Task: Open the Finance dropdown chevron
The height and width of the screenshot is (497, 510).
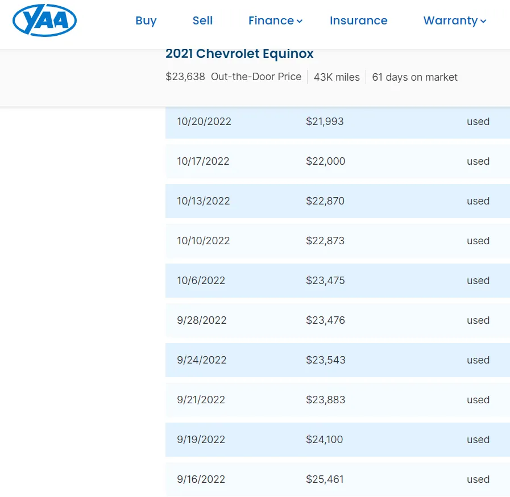Action: coord(300,22)
